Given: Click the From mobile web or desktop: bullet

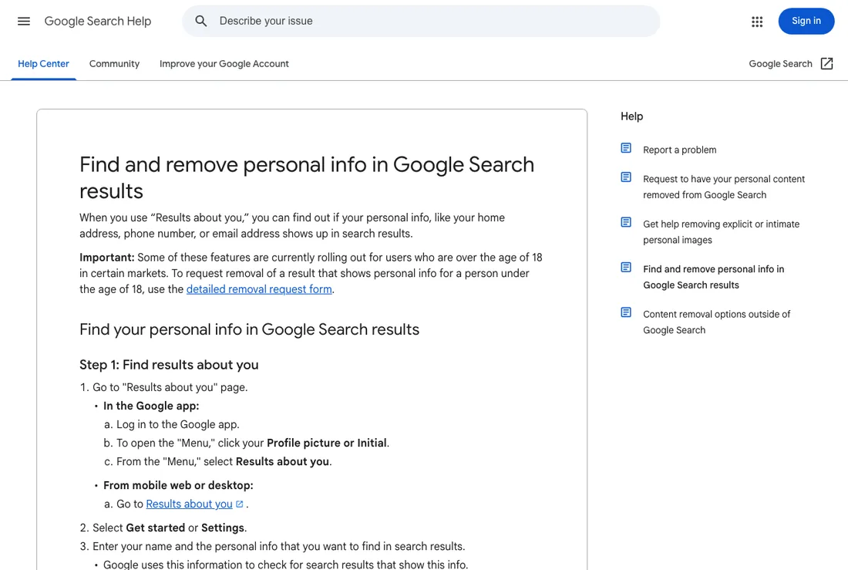Looking at the screenshot, I should coord(178,486).
